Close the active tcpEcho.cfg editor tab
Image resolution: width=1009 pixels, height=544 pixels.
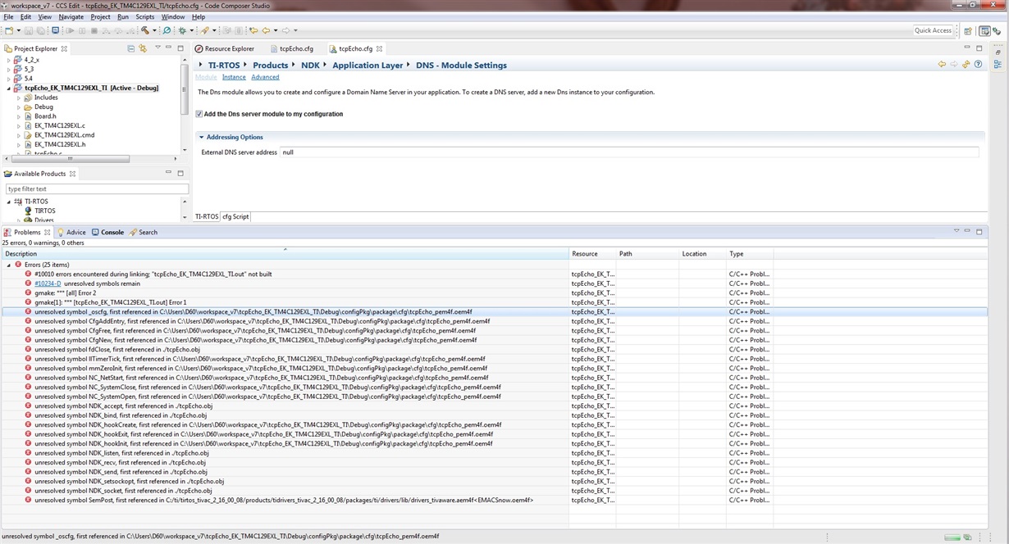click(380, 48)
